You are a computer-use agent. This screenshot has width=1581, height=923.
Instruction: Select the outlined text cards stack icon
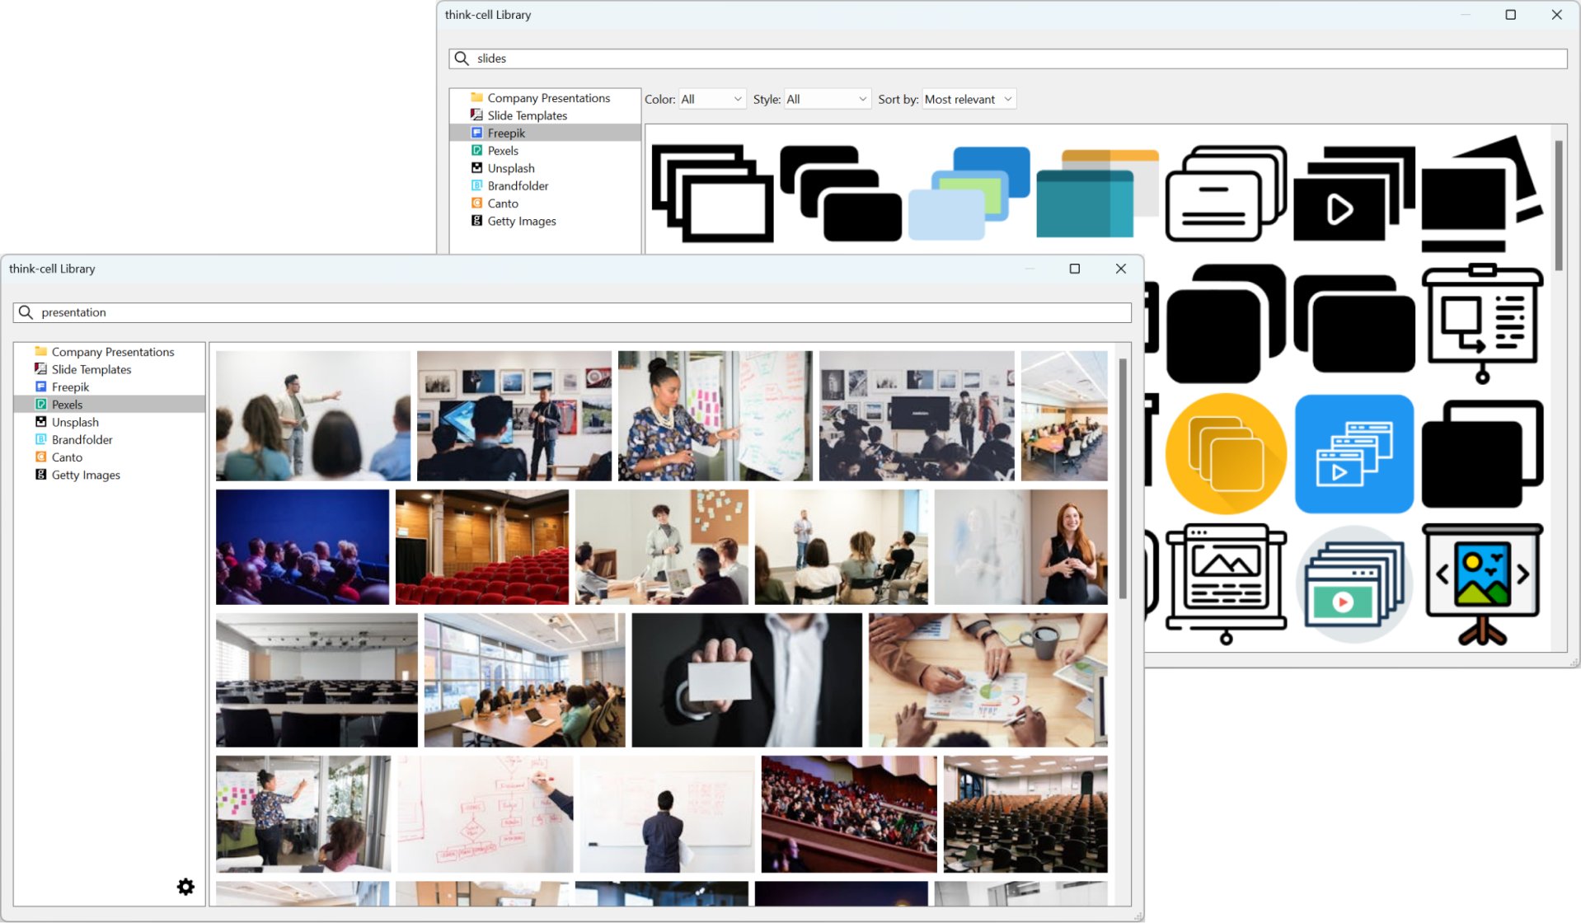pyautogui.click(x=1226, y=194)
